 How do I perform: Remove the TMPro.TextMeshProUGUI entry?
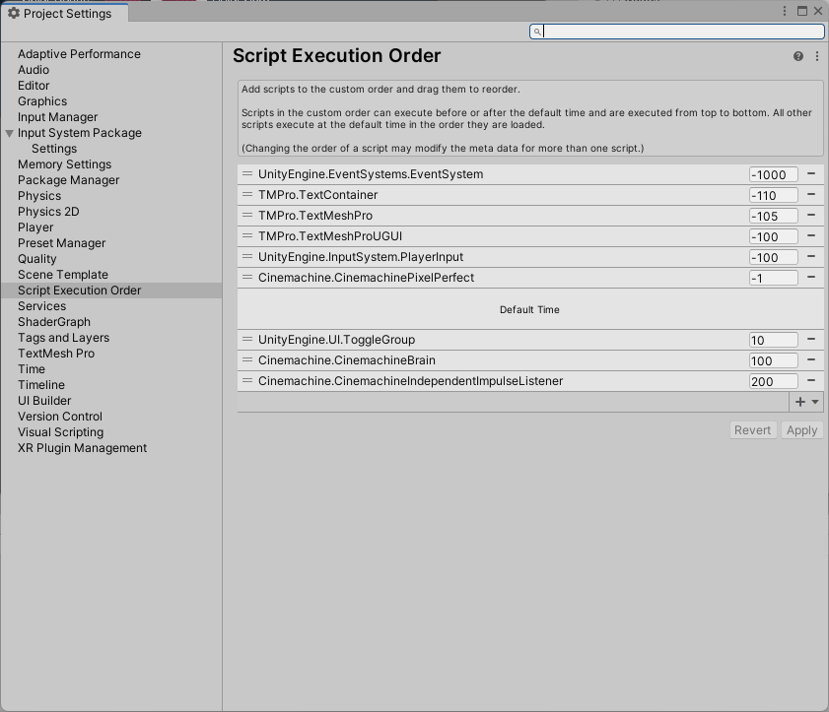[811, 235]
